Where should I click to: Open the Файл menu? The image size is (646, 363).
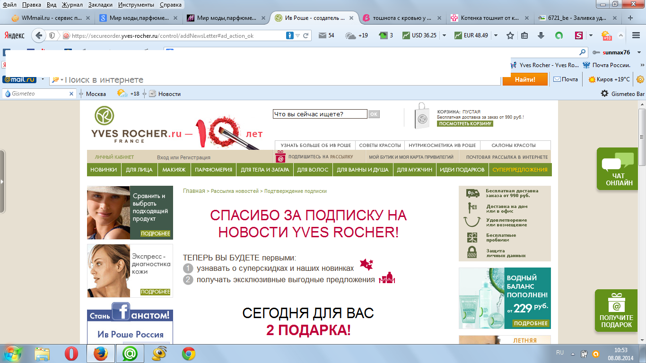[10, 4]
